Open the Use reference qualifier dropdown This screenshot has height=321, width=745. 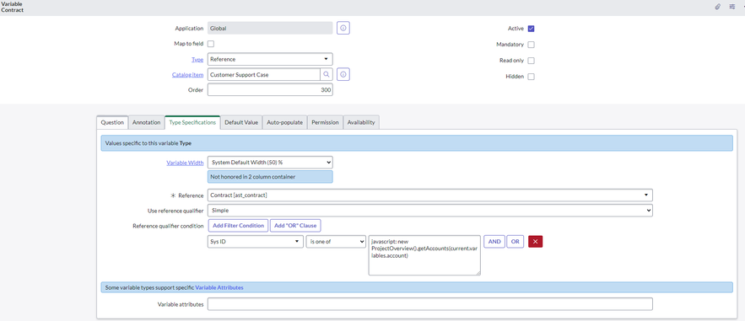(x=430, y=210)
